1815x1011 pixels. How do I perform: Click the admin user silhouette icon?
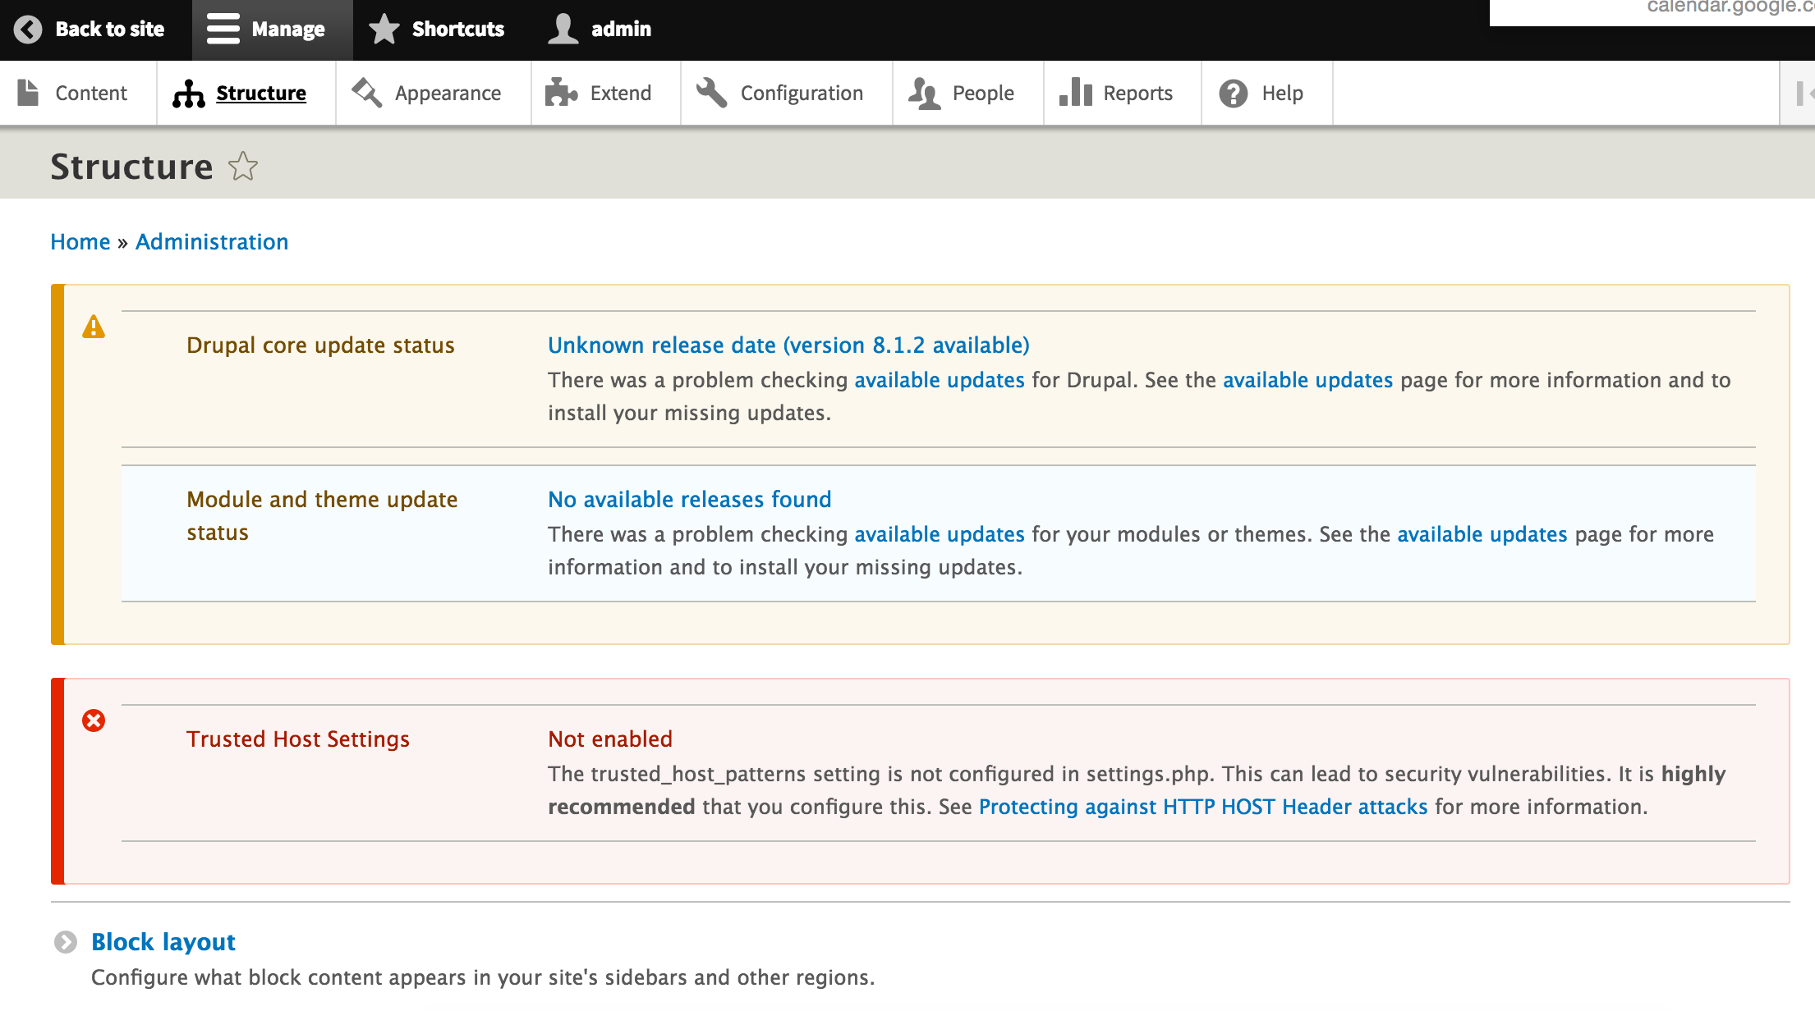563,29
